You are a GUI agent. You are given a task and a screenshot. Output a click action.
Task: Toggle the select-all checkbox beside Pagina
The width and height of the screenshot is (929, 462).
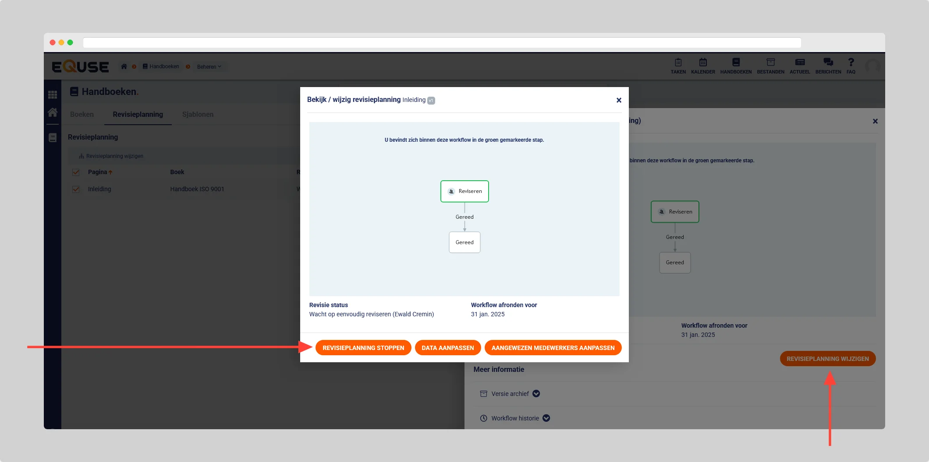coord(76,172)
